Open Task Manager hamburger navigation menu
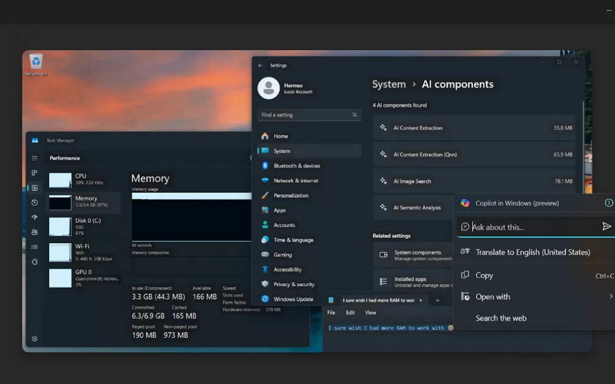Screen dimensions: 615x384 (x=34, y=158)
